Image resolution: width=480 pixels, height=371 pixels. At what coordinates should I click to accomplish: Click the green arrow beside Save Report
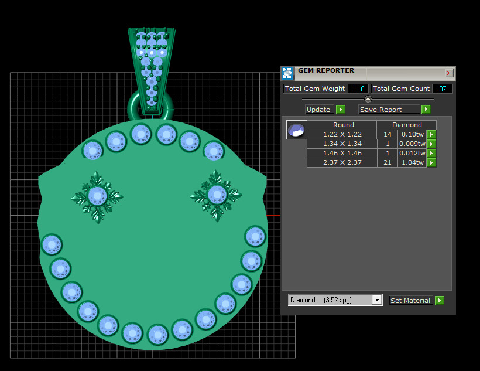pos(426,110)
